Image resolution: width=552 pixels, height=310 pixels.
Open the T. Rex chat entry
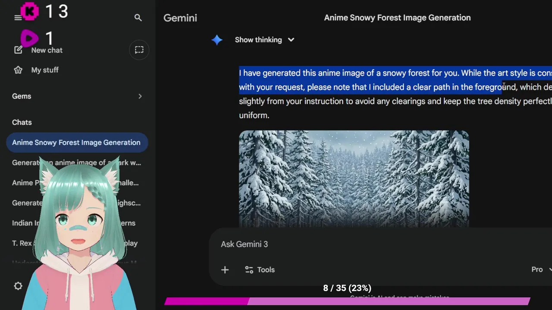point(22,243)
